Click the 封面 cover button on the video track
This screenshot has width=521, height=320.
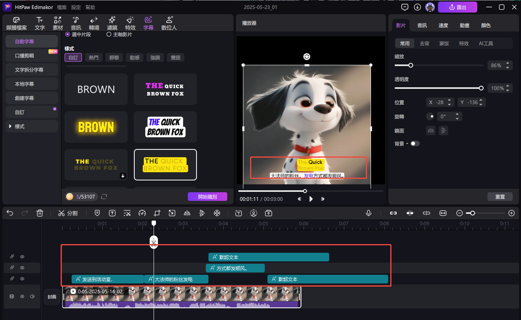(52, 297)
